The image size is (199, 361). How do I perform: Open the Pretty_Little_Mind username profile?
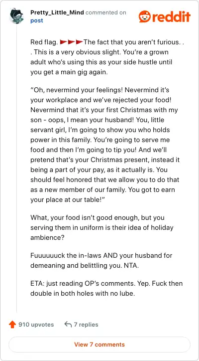click(x=57, y=12)
